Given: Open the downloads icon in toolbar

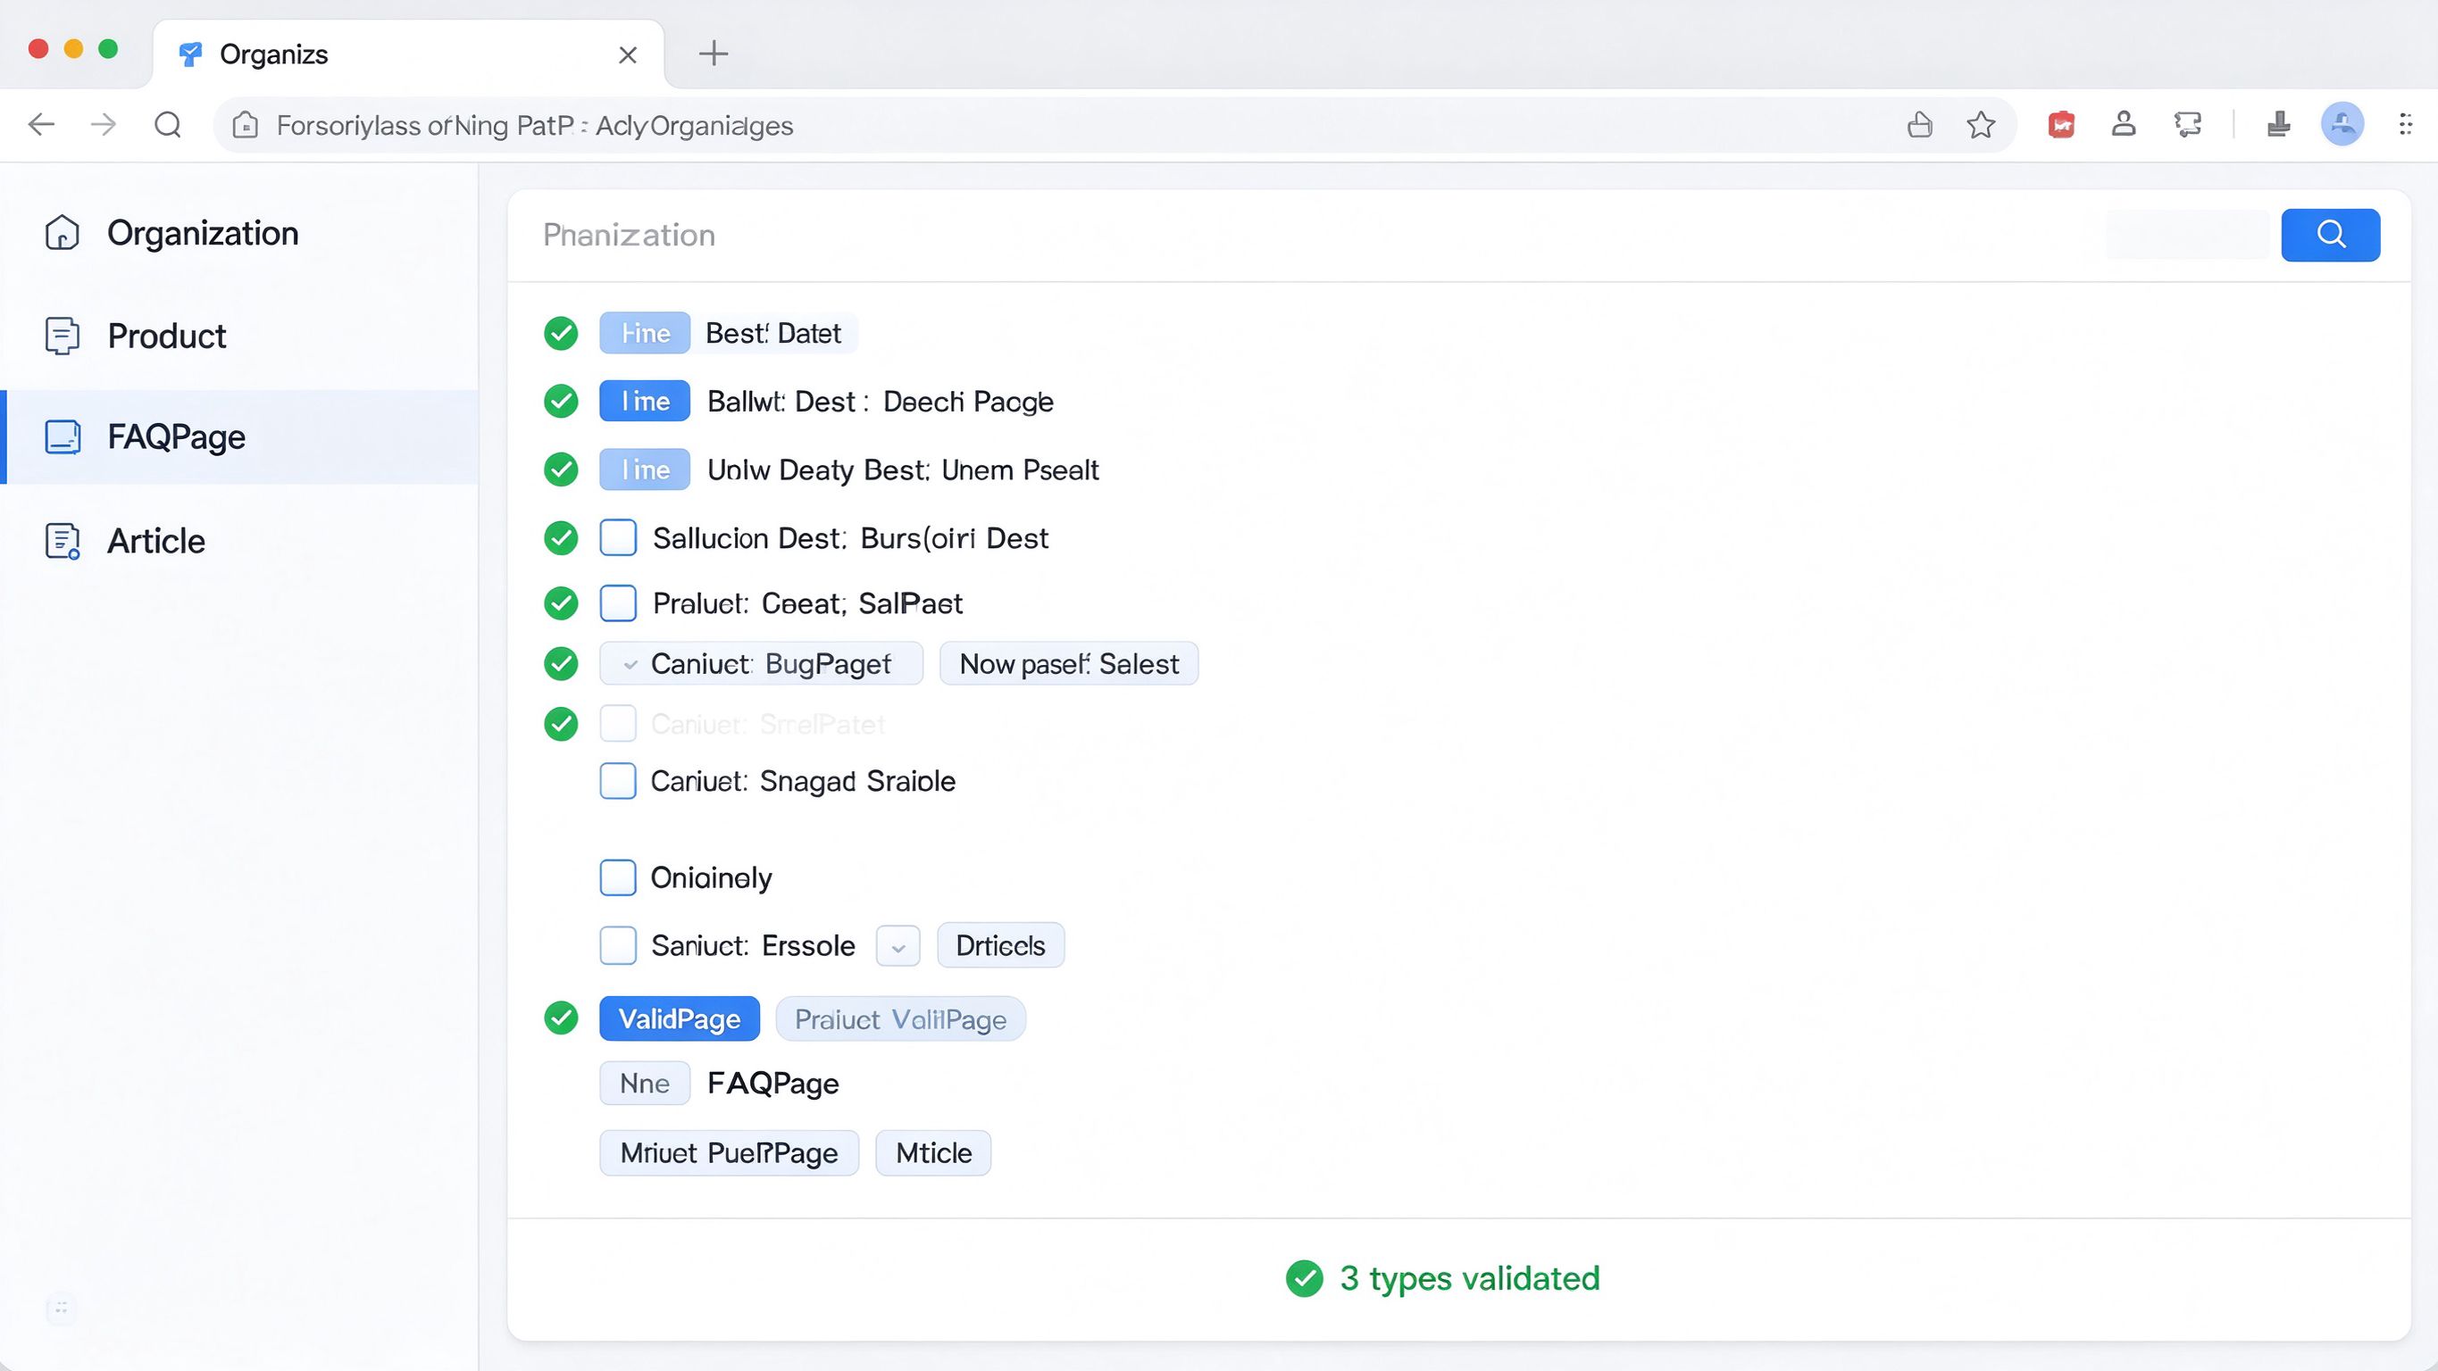Looking at the screenshot, I should (x=2279, y=125).
